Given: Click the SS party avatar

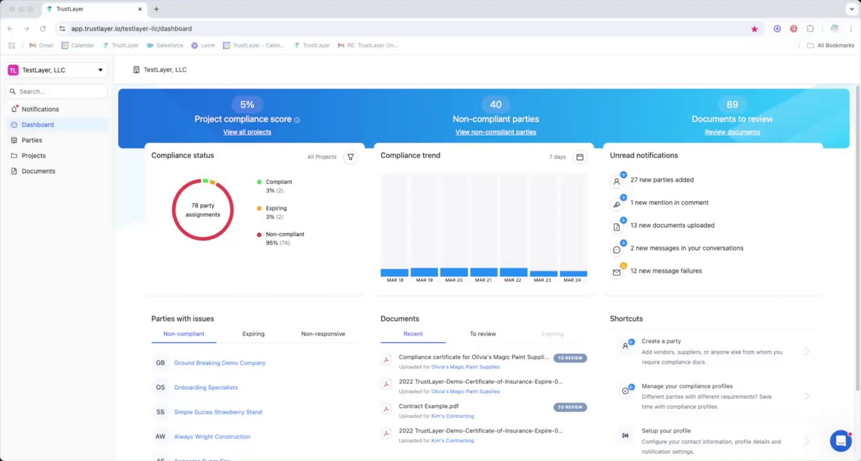Looking at the screenshot, I should click(160, 412).
